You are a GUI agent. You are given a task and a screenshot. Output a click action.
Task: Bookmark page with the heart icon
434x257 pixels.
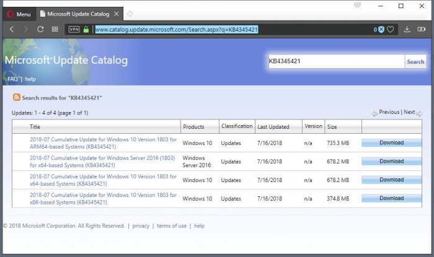tap(390, 29)
